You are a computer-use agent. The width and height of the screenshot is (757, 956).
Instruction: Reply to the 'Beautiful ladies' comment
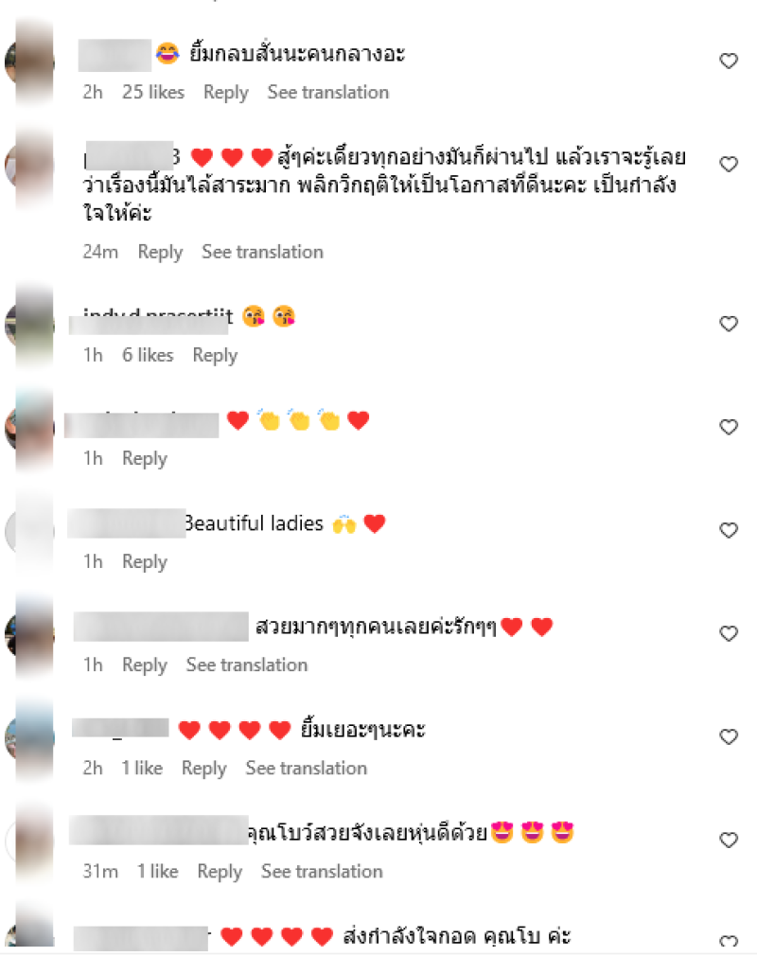tap(145, 562)
